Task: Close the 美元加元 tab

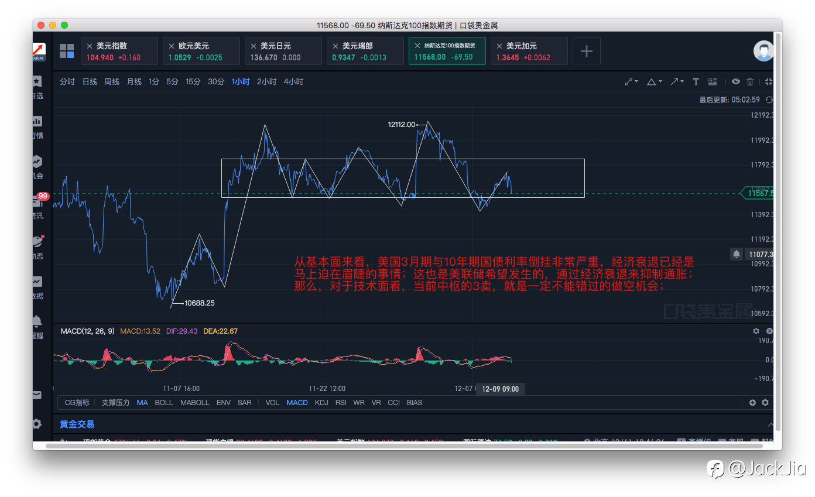Action: point(499,46)
